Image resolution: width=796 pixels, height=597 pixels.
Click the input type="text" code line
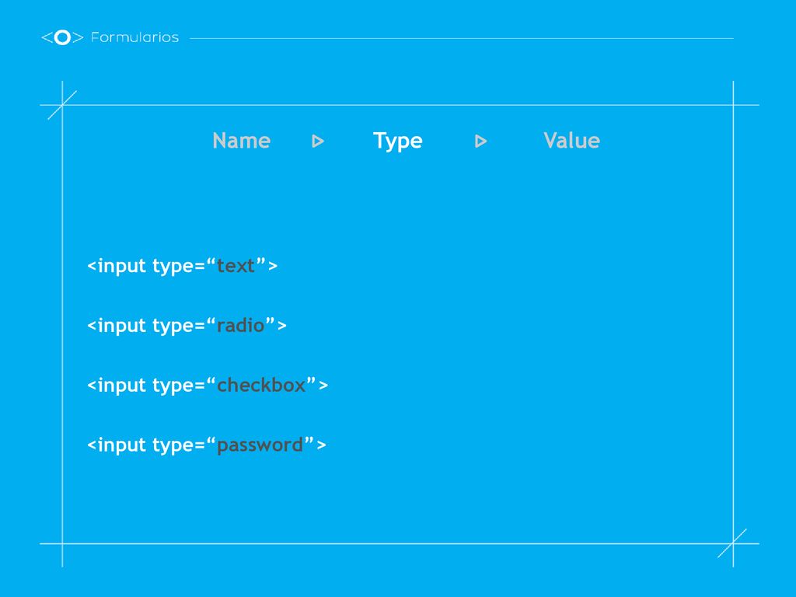point(182,266)
